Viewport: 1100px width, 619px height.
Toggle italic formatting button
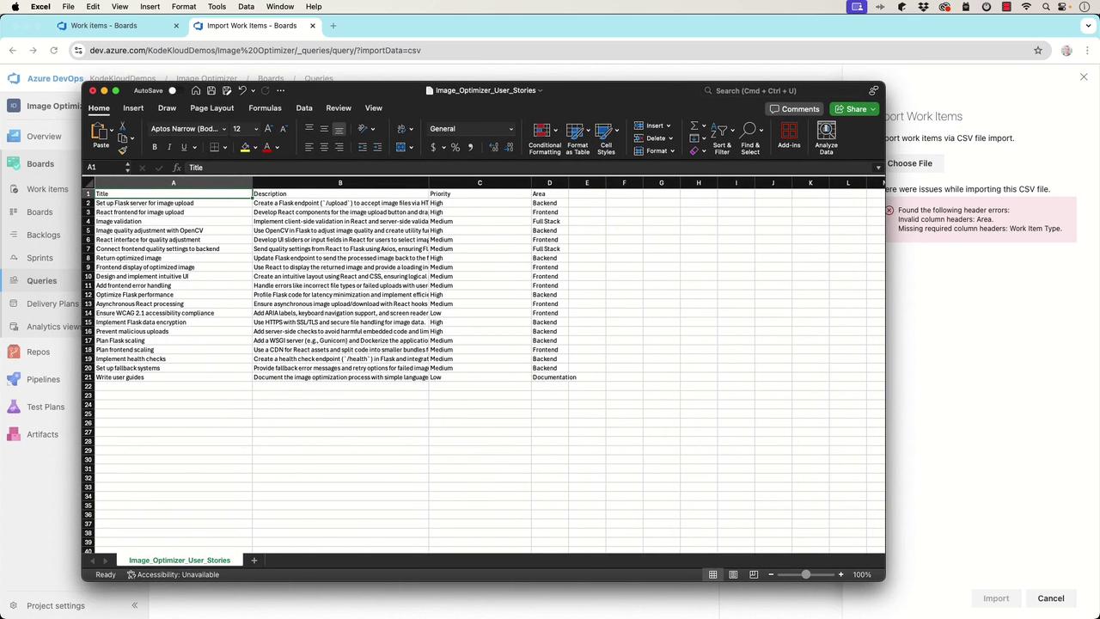pos(169,147)
